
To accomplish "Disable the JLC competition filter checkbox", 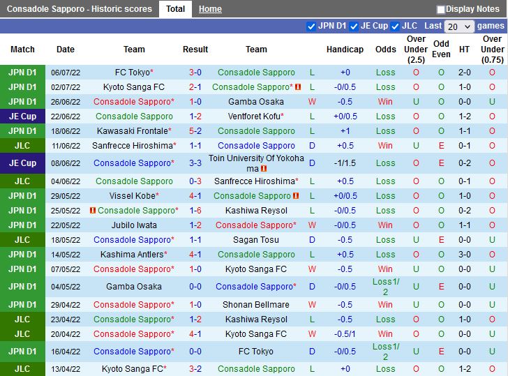I will pos(396,26).
